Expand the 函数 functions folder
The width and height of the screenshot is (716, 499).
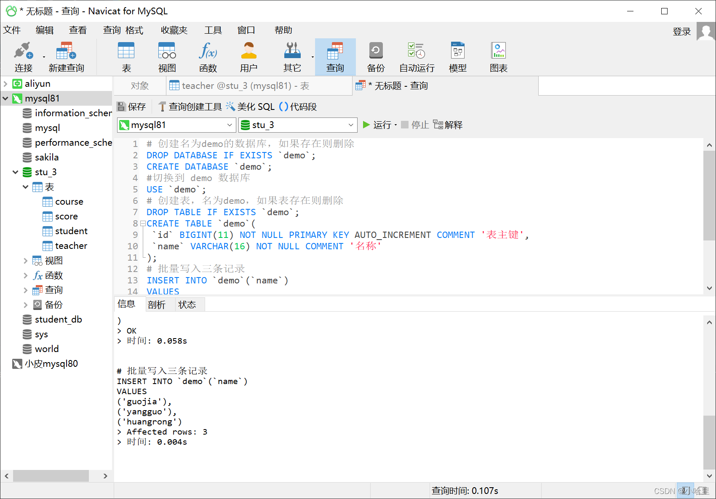[26, 275]
